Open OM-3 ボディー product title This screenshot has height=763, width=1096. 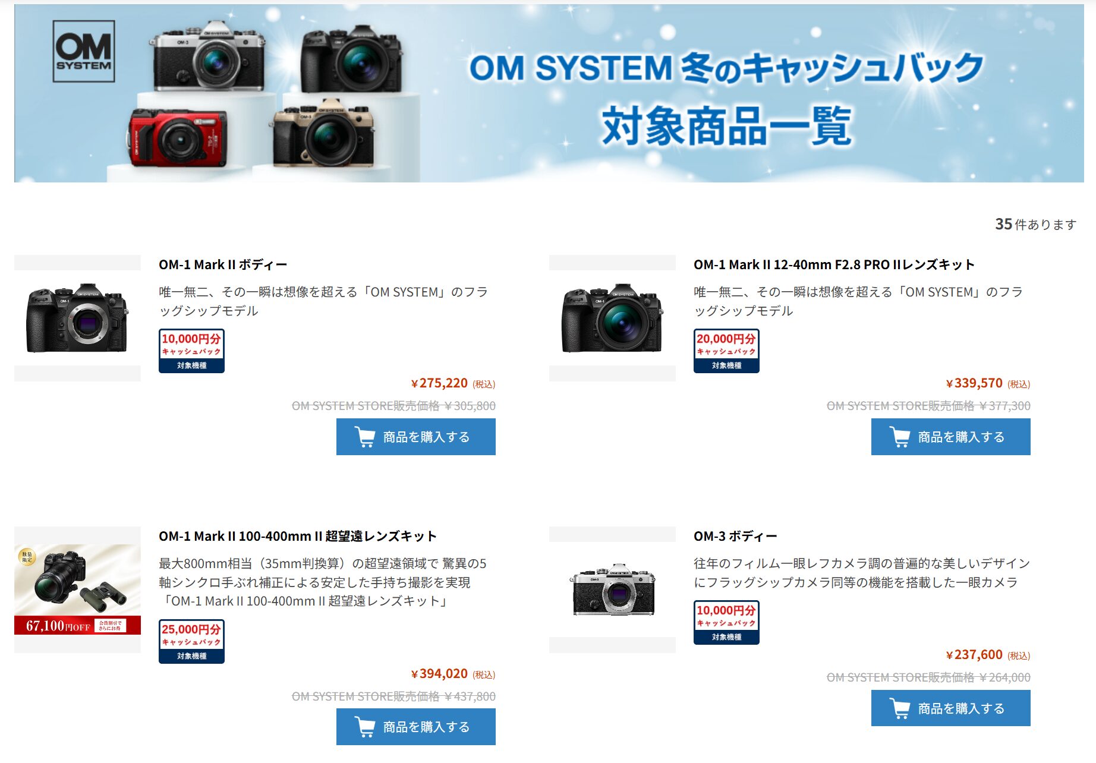[x=735, y=536]
